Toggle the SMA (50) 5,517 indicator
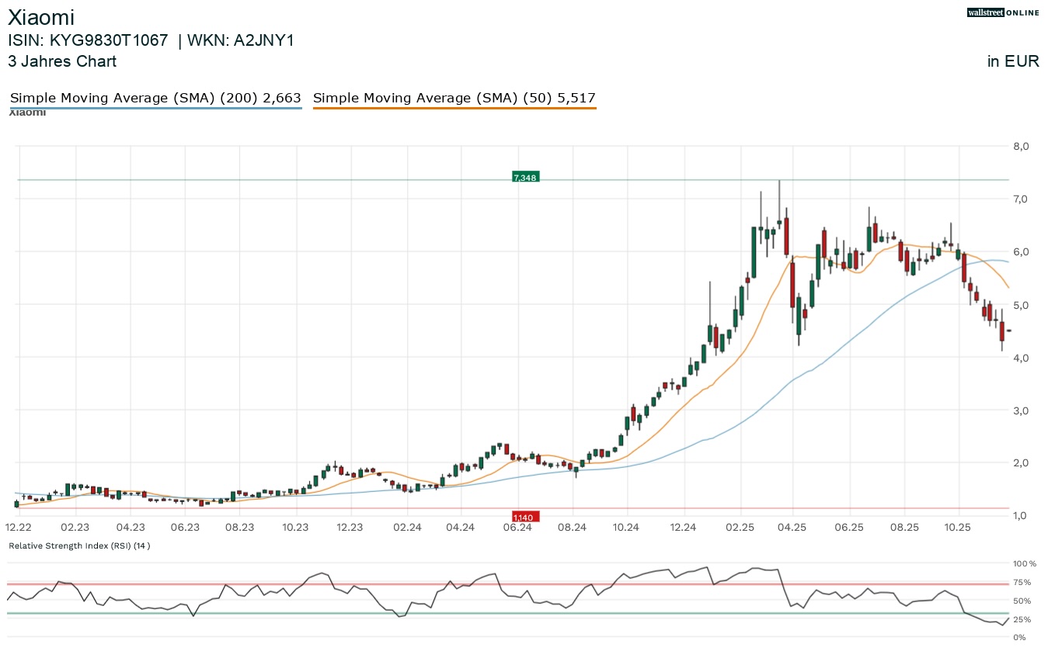This screenshot has height=658, width=1048. (454, 98)
